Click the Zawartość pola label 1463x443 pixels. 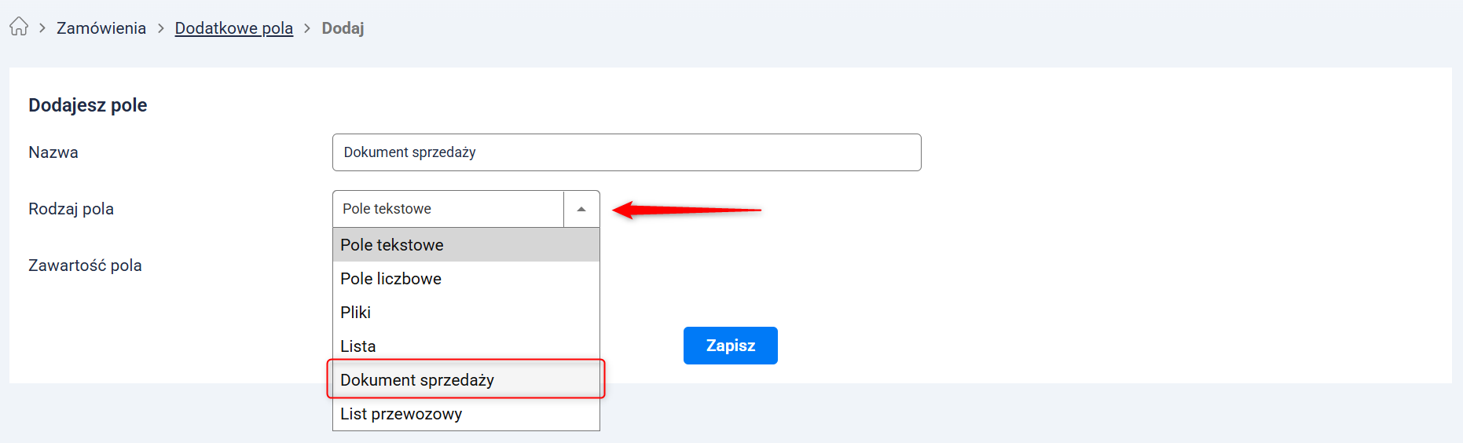point(85,265)
